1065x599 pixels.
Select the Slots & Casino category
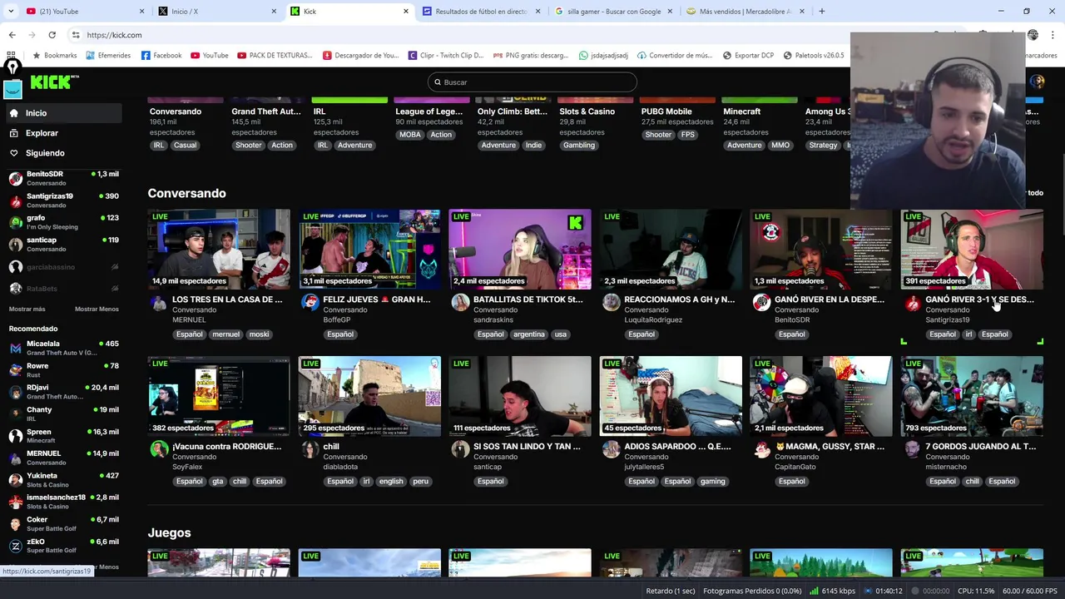(587, 111)
